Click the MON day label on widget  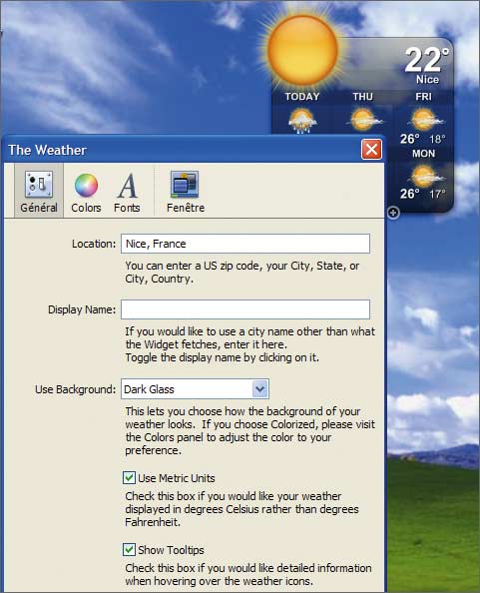(x=424, y=154)
